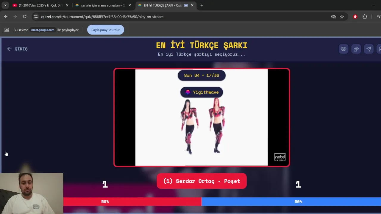
Task: Click the quizei.com URL address bar
Action: 102,17
